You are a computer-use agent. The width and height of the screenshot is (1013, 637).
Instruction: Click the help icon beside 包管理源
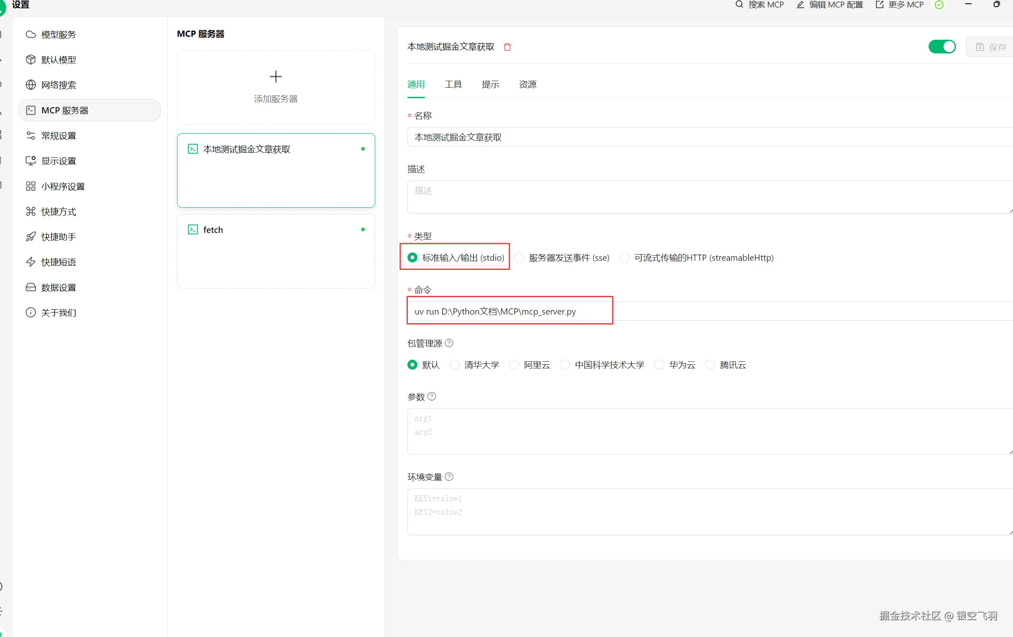(449, 343)
